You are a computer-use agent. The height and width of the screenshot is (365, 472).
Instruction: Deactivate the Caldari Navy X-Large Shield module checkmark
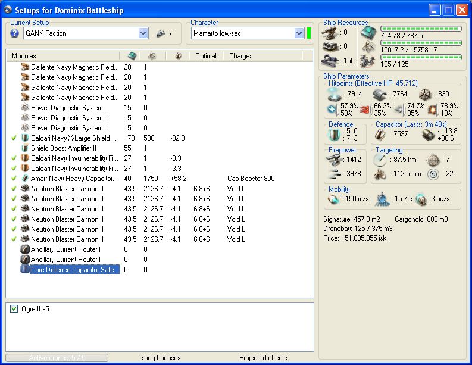click(x=14, y=138)
